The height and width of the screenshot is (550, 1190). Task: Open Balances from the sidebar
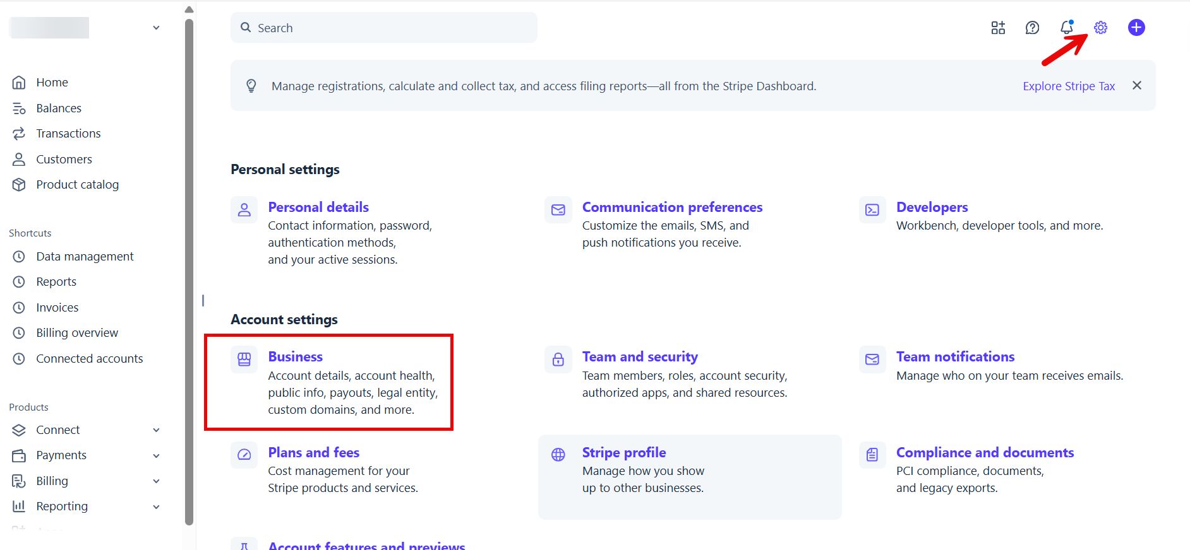[x=59, y=108]
